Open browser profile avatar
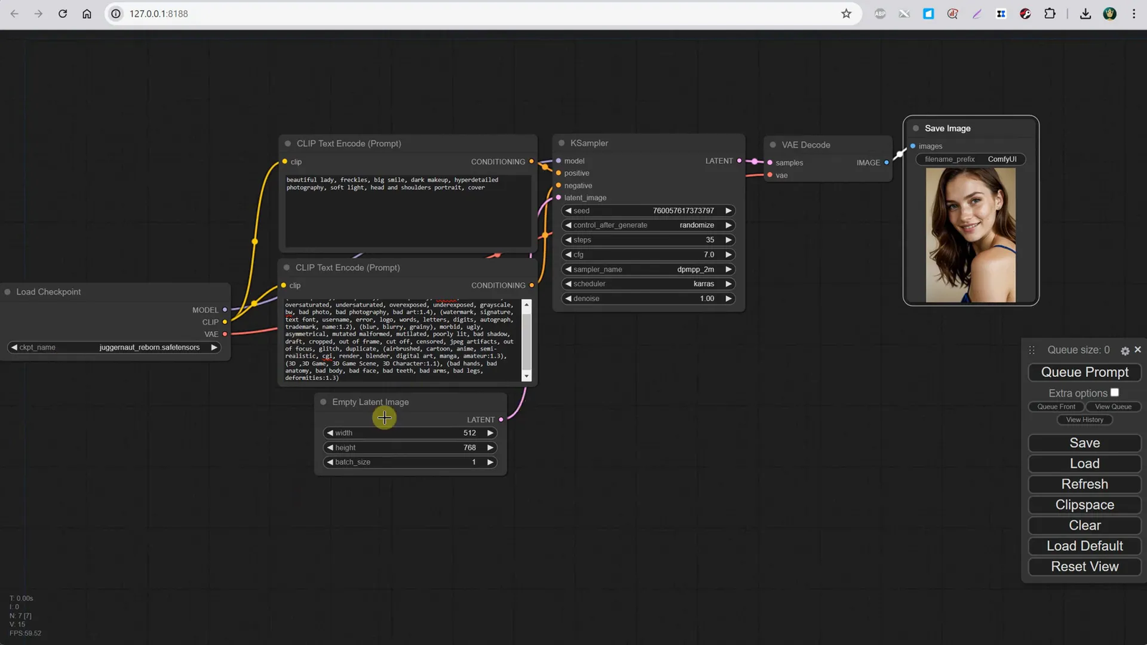 coord(1110,14)
